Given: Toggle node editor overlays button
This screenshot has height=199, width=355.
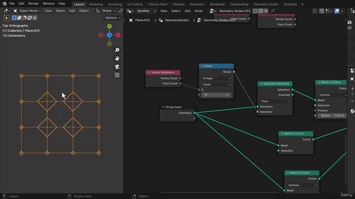Looking at the screenshot, I should [x=337, y=11].
